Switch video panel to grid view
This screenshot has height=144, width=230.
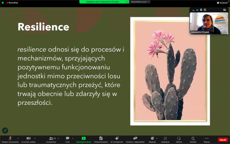click(205, 10)
